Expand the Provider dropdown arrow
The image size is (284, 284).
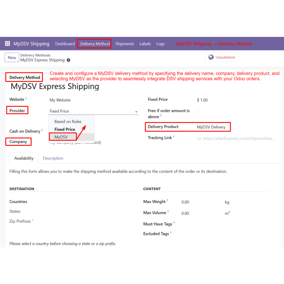tap(136, 112)
